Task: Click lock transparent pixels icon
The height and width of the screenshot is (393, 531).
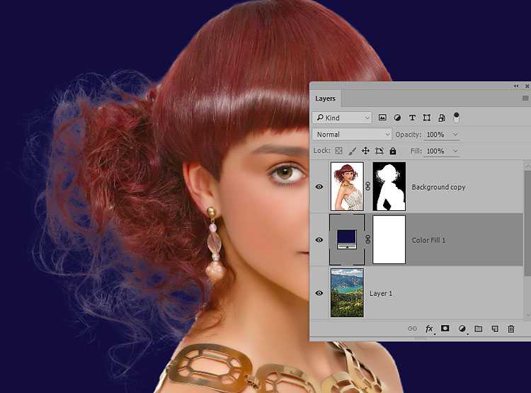Action: point(338,151)
